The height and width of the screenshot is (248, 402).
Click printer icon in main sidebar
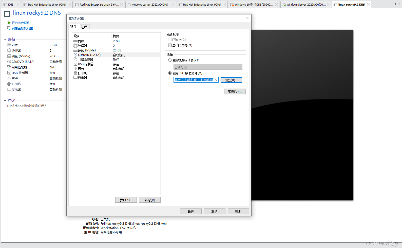click(x=9, y=84)
